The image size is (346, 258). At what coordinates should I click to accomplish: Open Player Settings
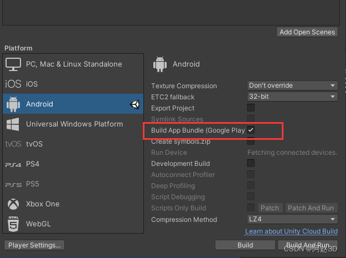point(34,245)
